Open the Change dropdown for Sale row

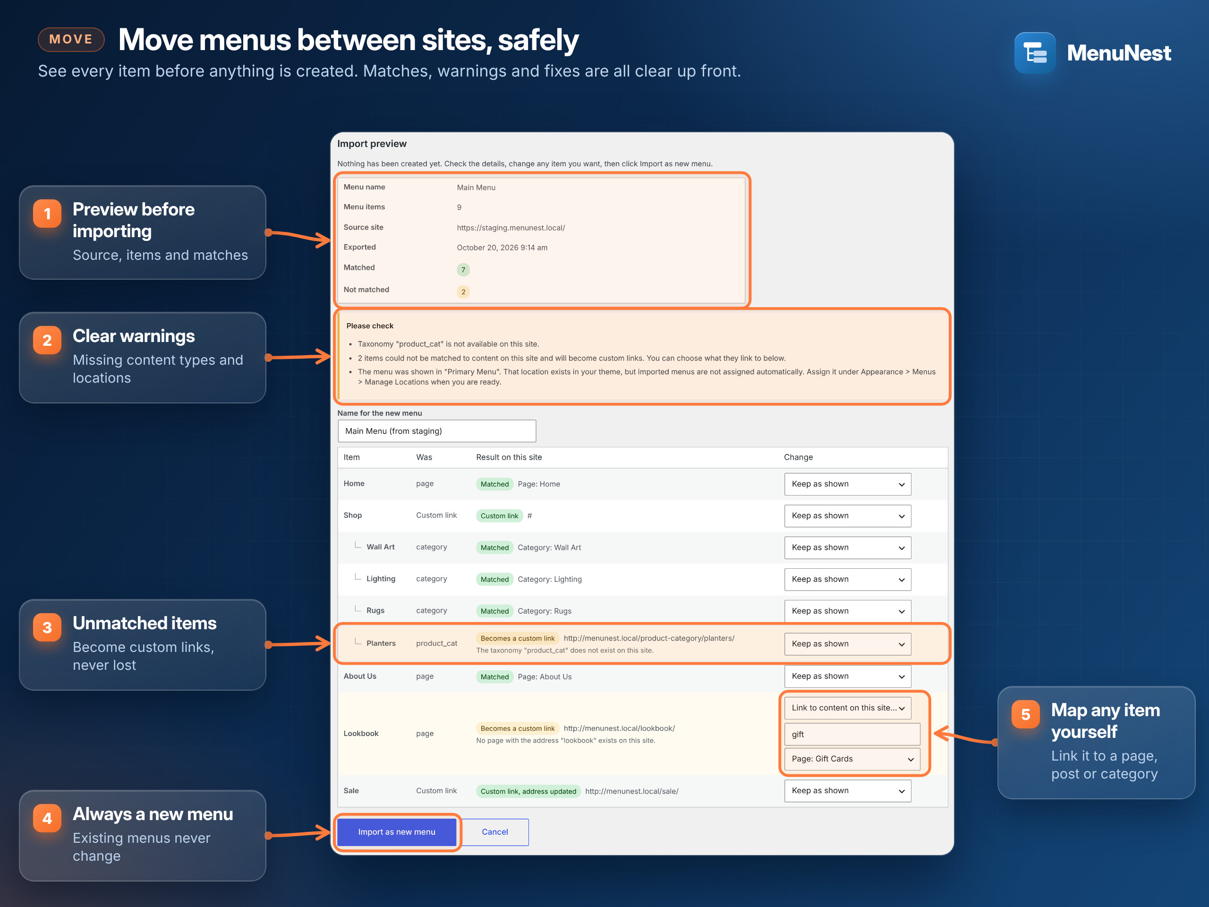[x=847, y=790]
